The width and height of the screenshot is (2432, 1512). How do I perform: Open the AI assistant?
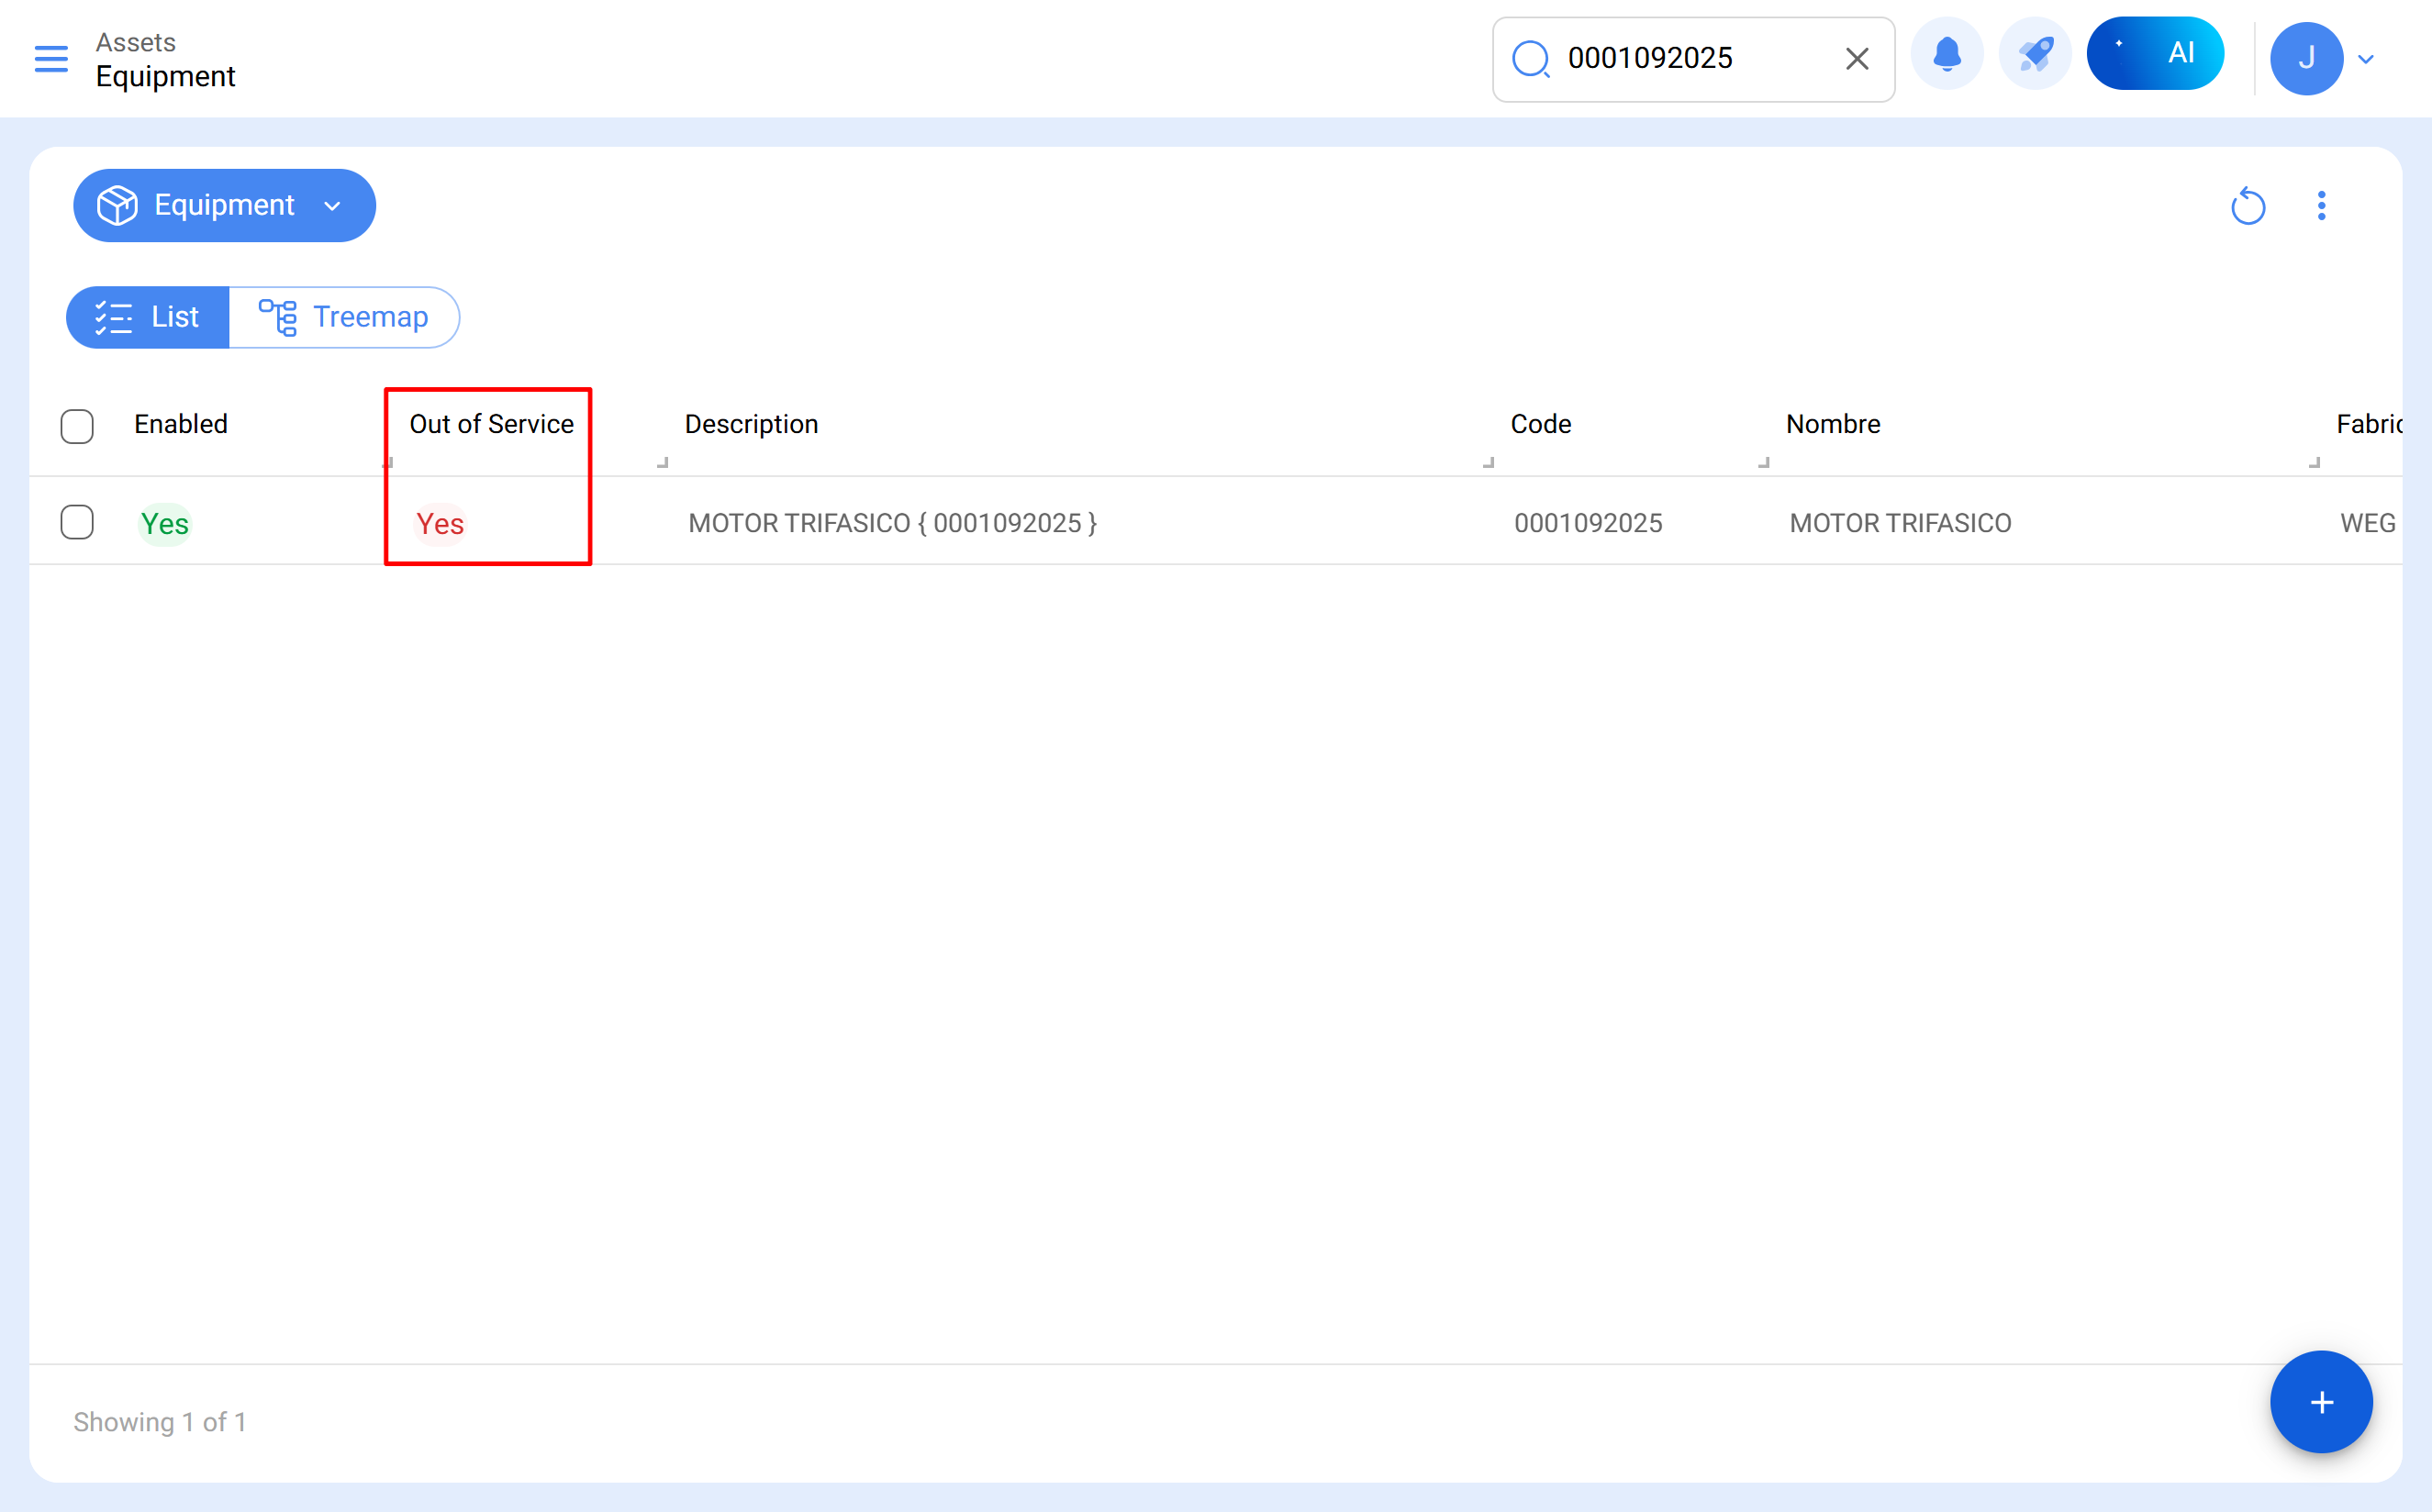(x=2154, y=54)
